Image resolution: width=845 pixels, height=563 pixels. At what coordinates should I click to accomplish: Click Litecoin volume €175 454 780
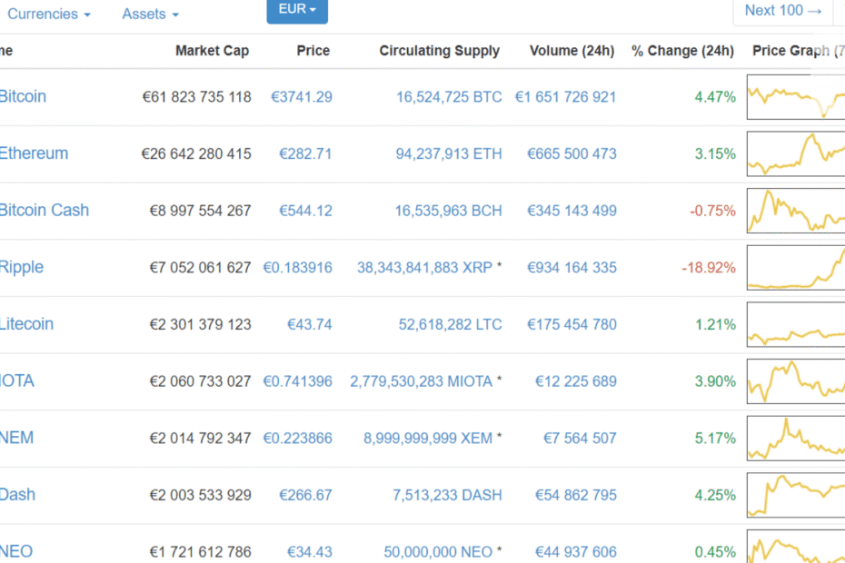pos(572,324)
